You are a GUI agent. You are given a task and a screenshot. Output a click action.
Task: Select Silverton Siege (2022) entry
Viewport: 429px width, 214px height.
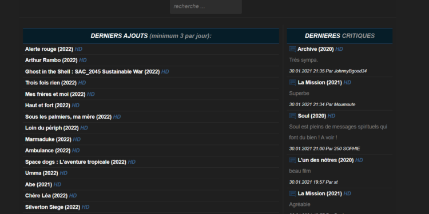tap(53, 207)
